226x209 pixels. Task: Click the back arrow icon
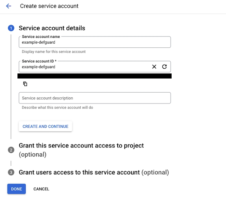(x=9, y=6)
